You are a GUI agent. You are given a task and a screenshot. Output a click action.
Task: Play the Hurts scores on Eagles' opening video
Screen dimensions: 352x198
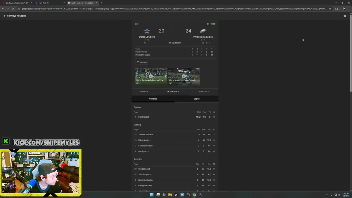184,76
